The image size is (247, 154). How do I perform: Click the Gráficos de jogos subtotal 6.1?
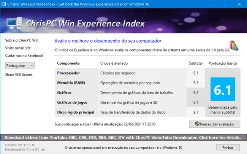pyautogui.click(x=196, y=102)
